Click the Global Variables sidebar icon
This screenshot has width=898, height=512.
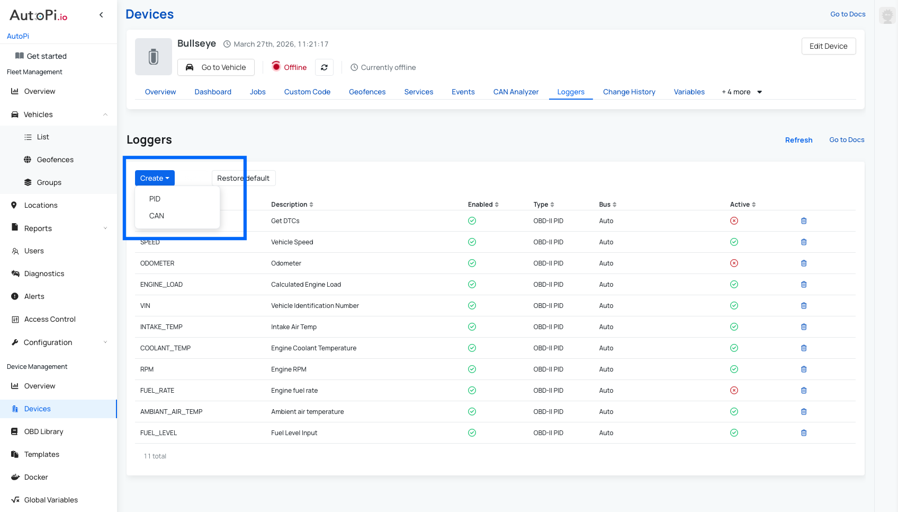click(x=14, y=500)
